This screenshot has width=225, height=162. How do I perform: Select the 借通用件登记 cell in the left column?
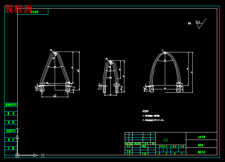point(11,105)
